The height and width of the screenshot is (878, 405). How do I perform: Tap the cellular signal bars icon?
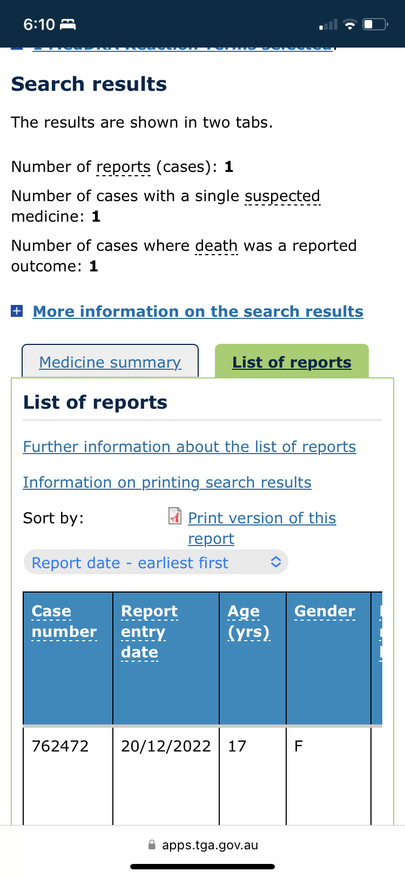pos(328,24)
